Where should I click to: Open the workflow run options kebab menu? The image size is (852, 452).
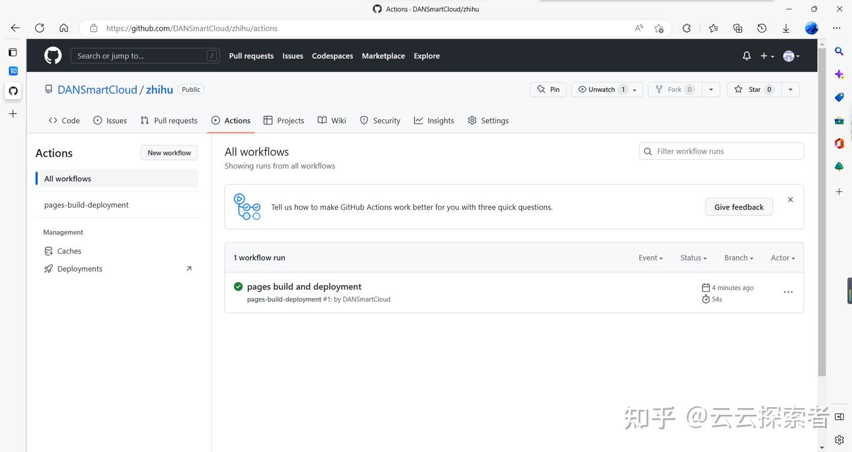(x=788, y=292)
